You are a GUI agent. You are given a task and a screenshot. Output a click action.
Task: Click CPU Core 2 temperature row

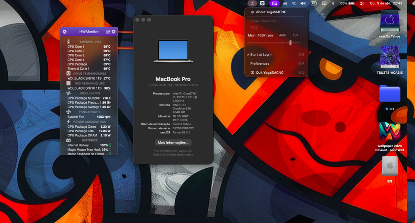pos(89,51)
